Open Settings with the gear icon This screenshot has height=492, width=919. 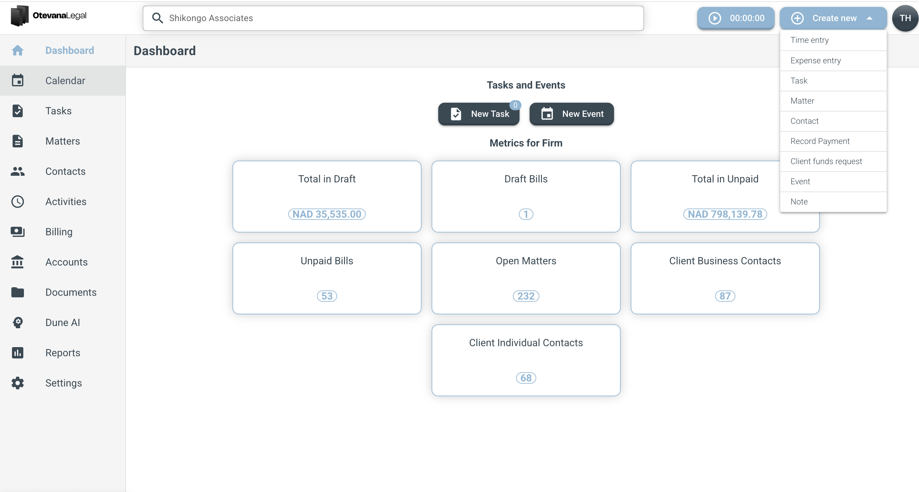[18, 383]
